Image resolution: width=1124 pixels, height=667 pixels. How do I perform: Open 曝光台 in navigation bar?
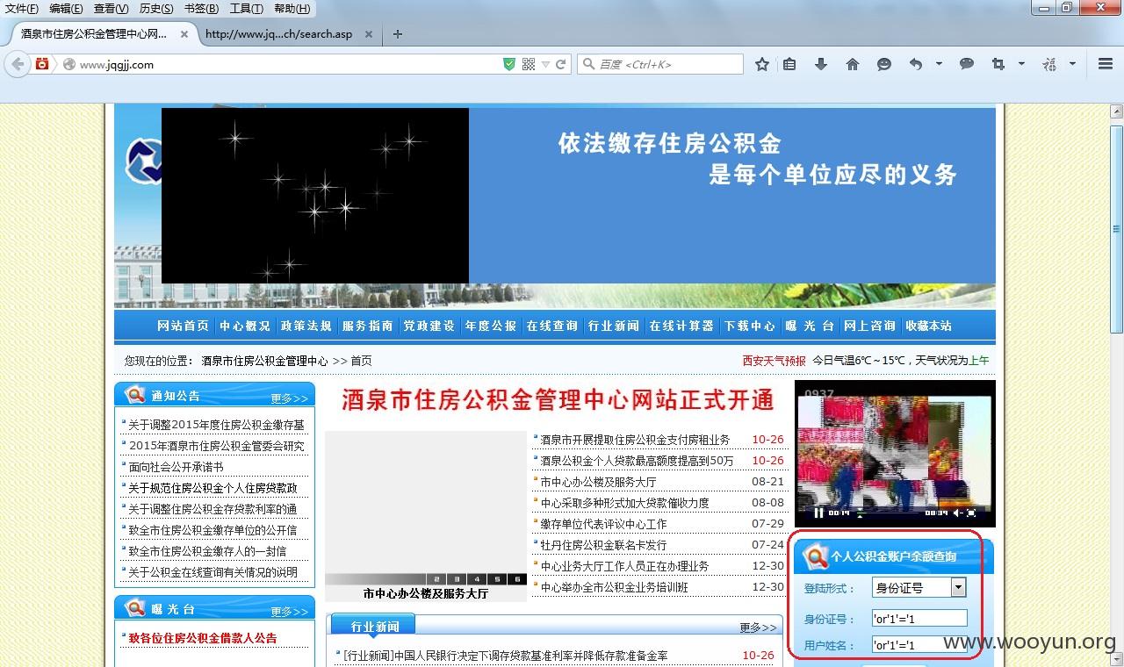(809, 326)
